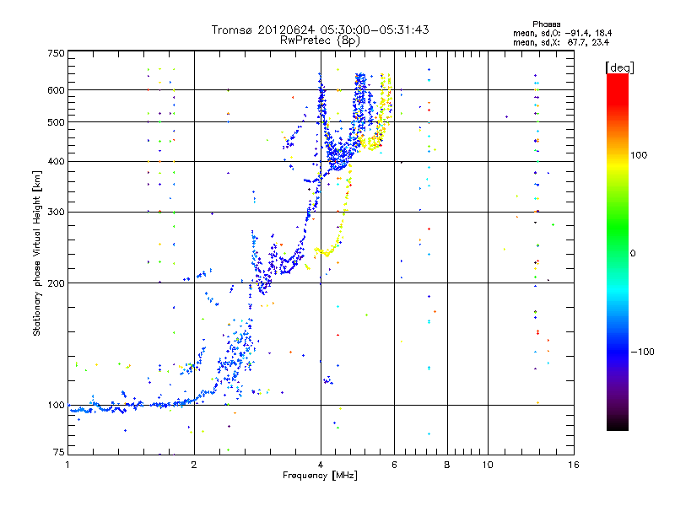The image size is (675, 506).
Task: Click the x-axis tick label '10'
Action: (488, 465)
